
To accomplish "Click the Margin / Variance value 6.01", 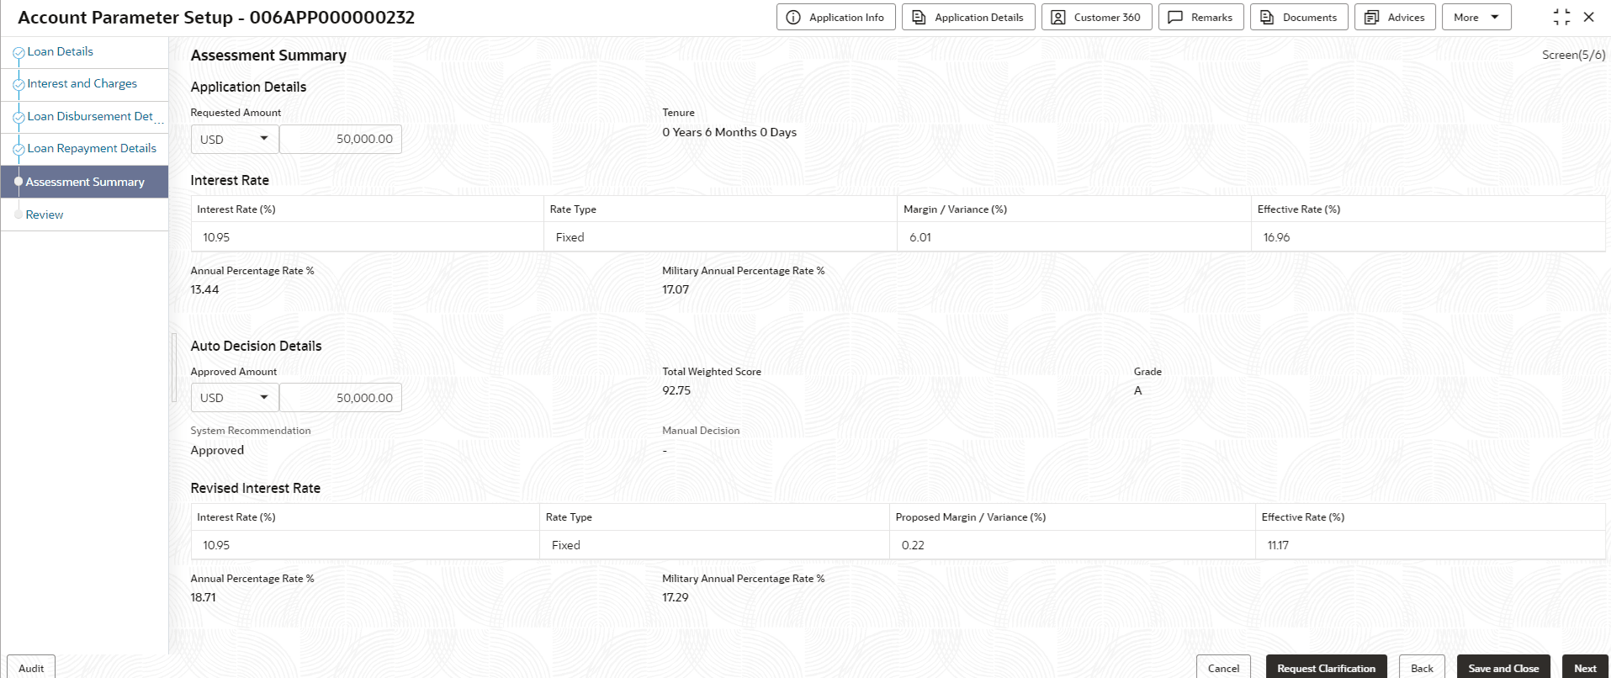I will (x=920, y=237).
